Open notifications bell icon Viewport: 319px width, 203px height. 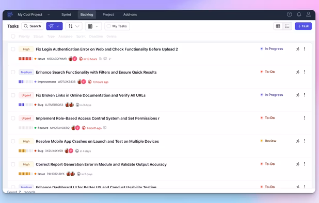pos(299,14)
